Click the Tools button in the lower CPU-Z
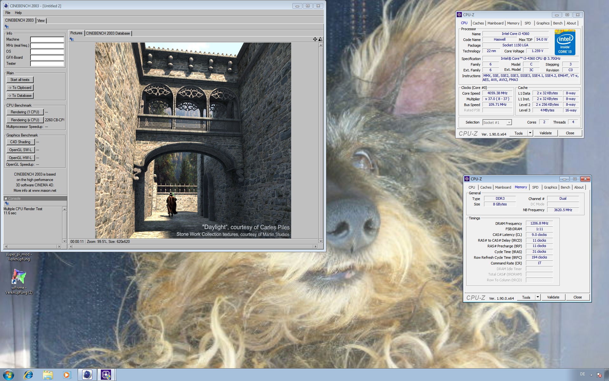The image size is (609, 381). [526, 297]
